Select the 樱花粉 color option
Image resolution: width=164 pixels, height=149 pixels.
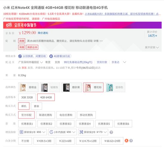coord(93,87)
